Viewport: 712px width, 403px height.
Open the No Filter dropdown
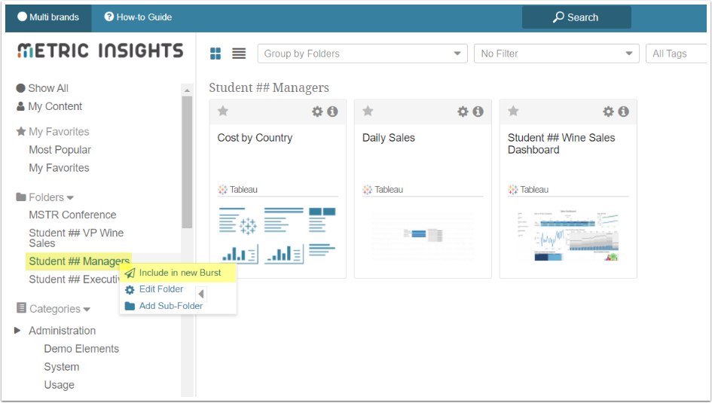point(556,53)
